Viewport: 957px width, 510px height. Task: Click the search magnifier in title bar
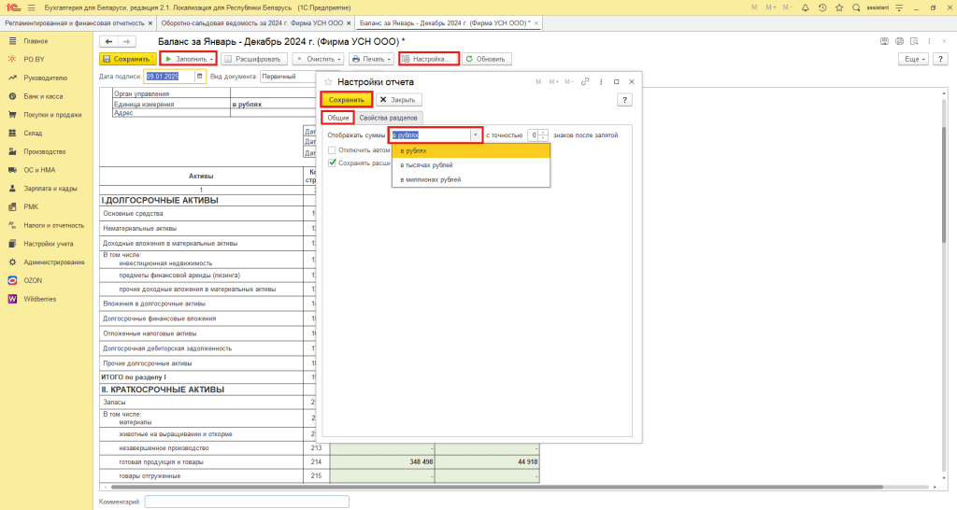(x=856, y=7)
